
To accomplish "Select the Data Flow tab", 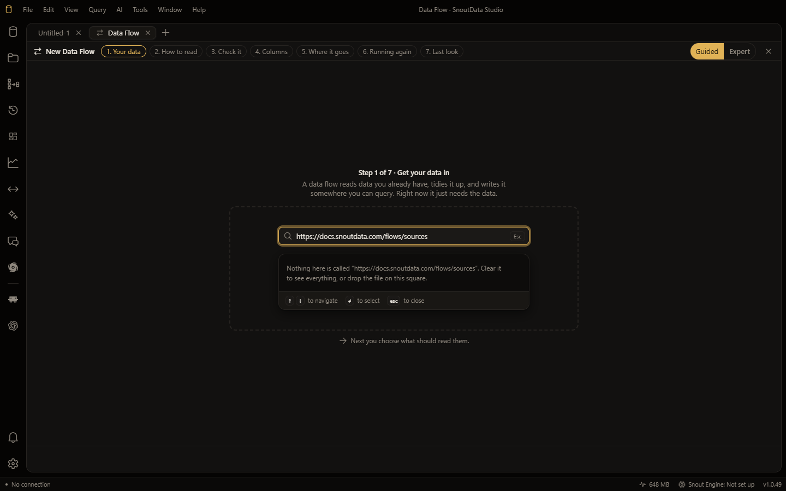I will (123, 33).
